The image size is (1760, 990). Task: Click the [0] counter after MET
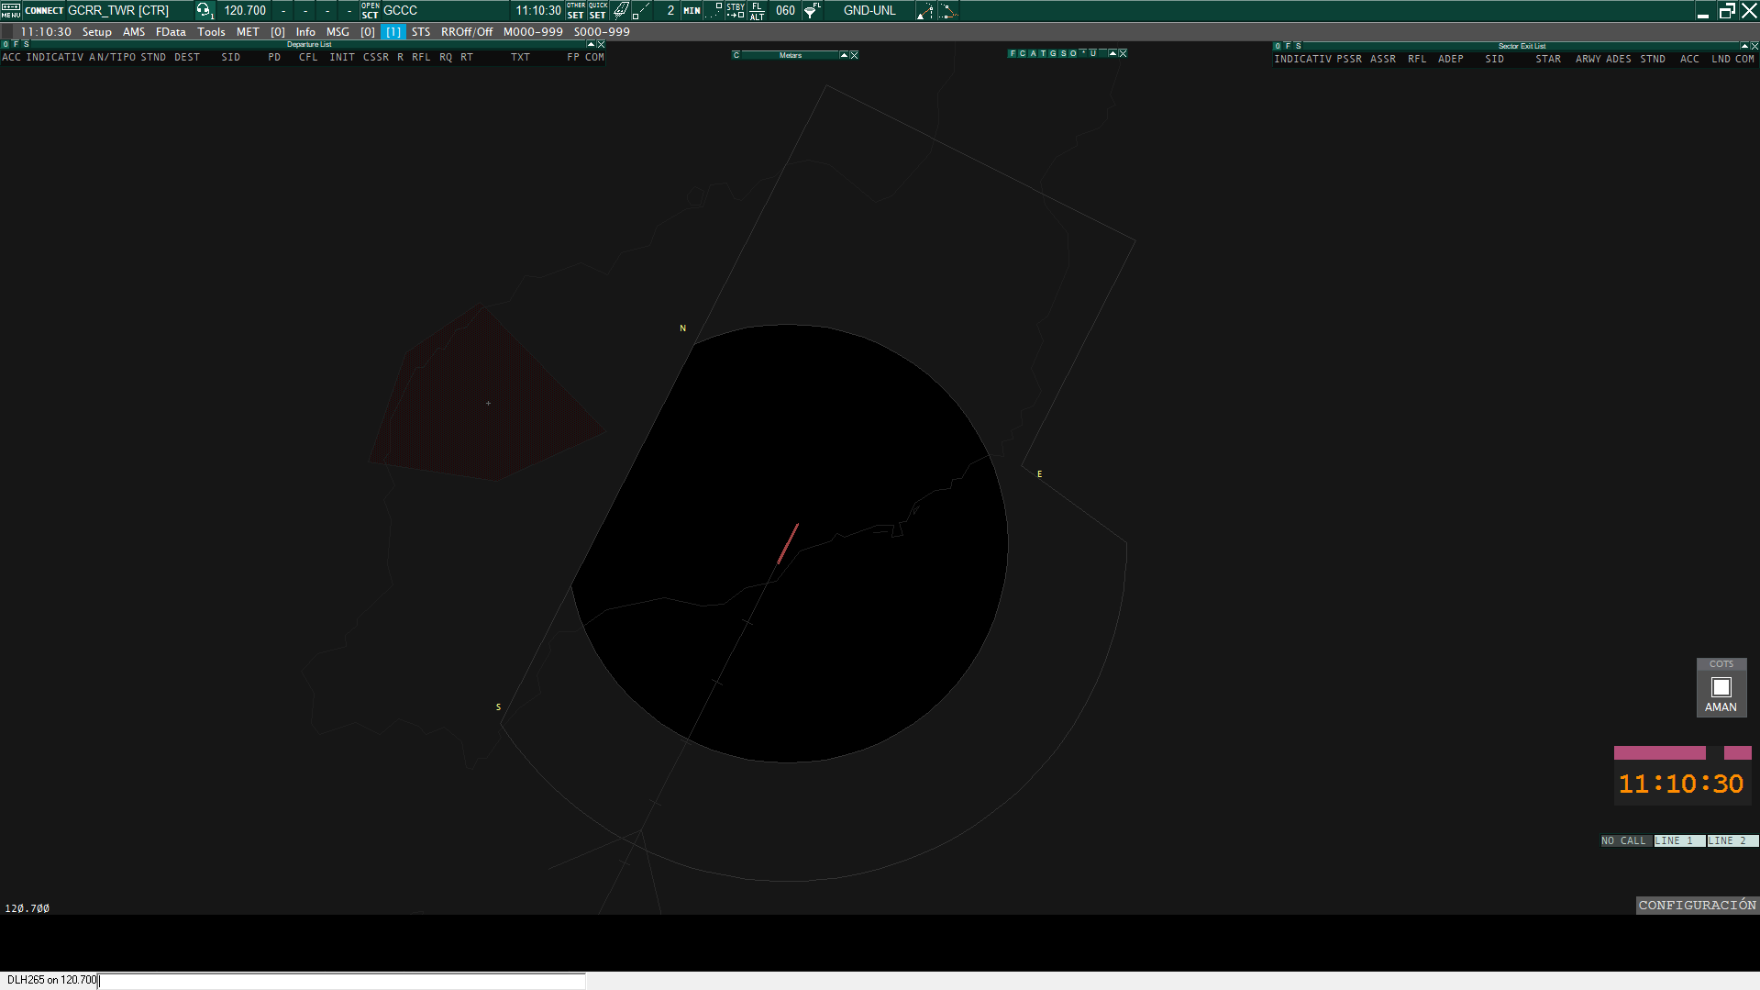[x=278, y=32]
